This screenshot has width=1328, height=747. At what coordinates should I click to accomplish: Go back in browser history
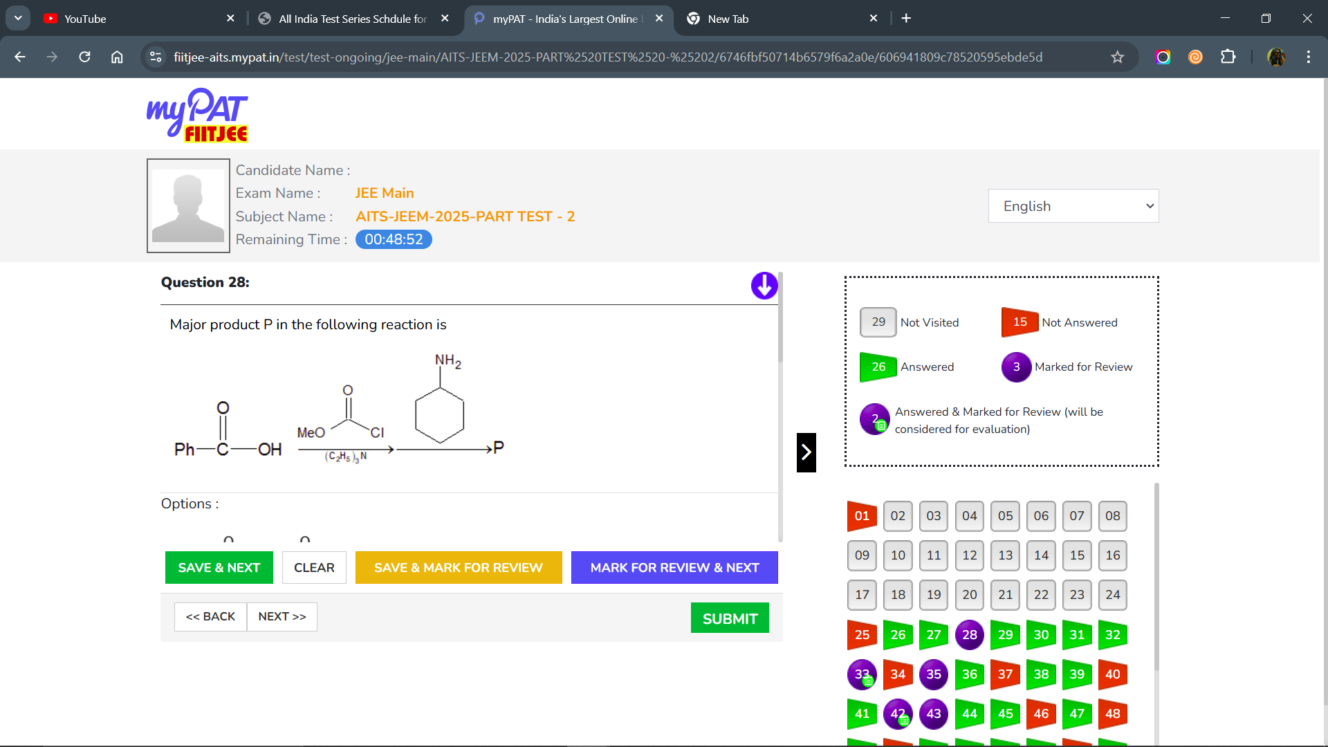20,57
